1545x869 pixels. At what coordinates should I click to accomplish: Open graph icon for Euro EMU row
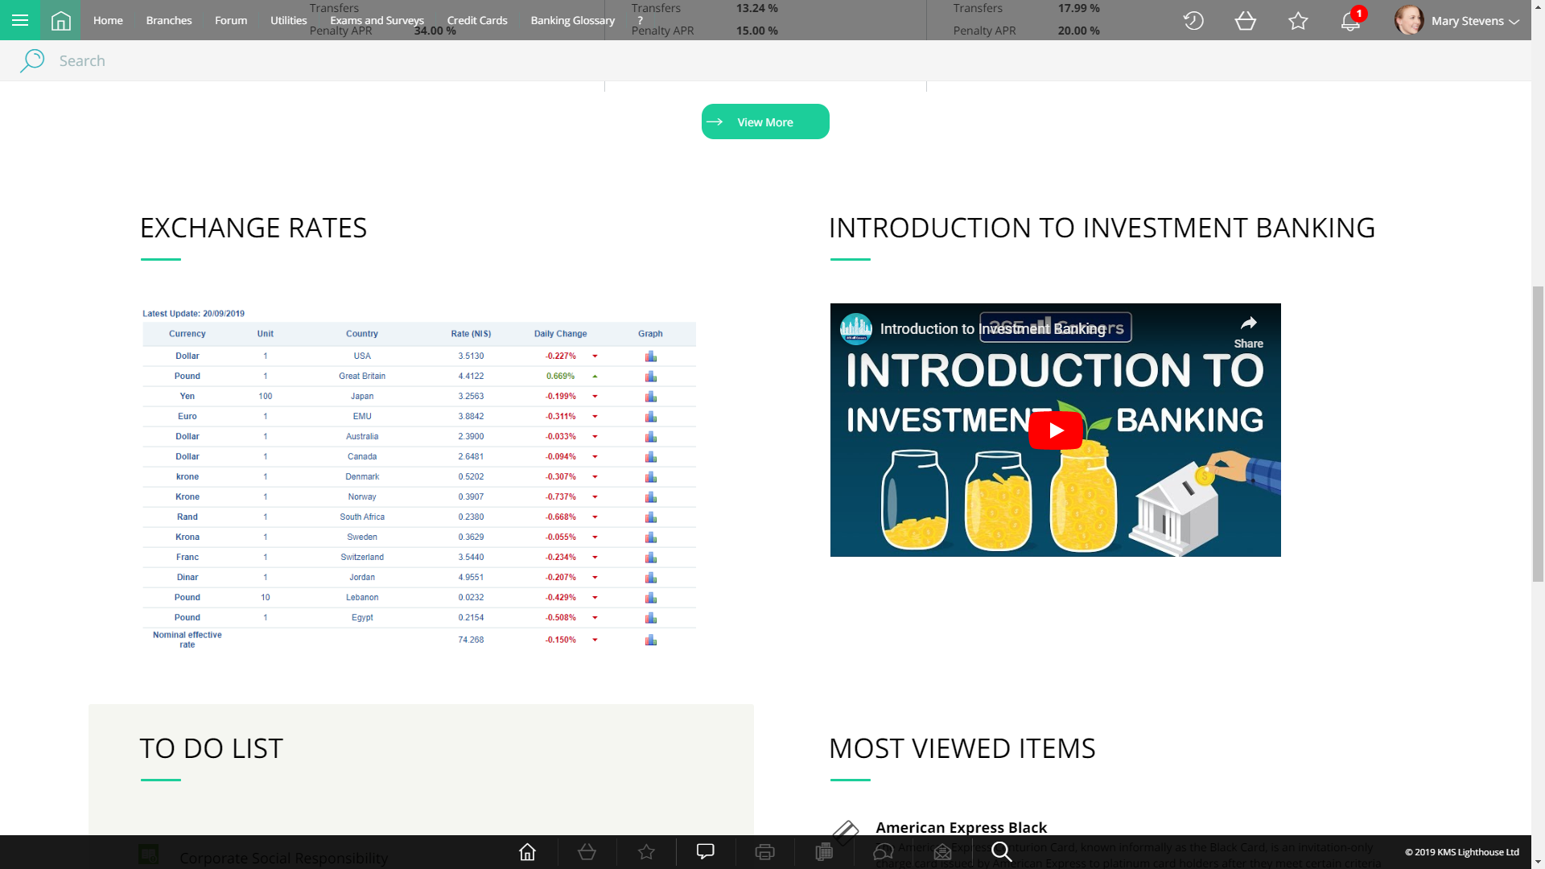(x=651, y=417)
